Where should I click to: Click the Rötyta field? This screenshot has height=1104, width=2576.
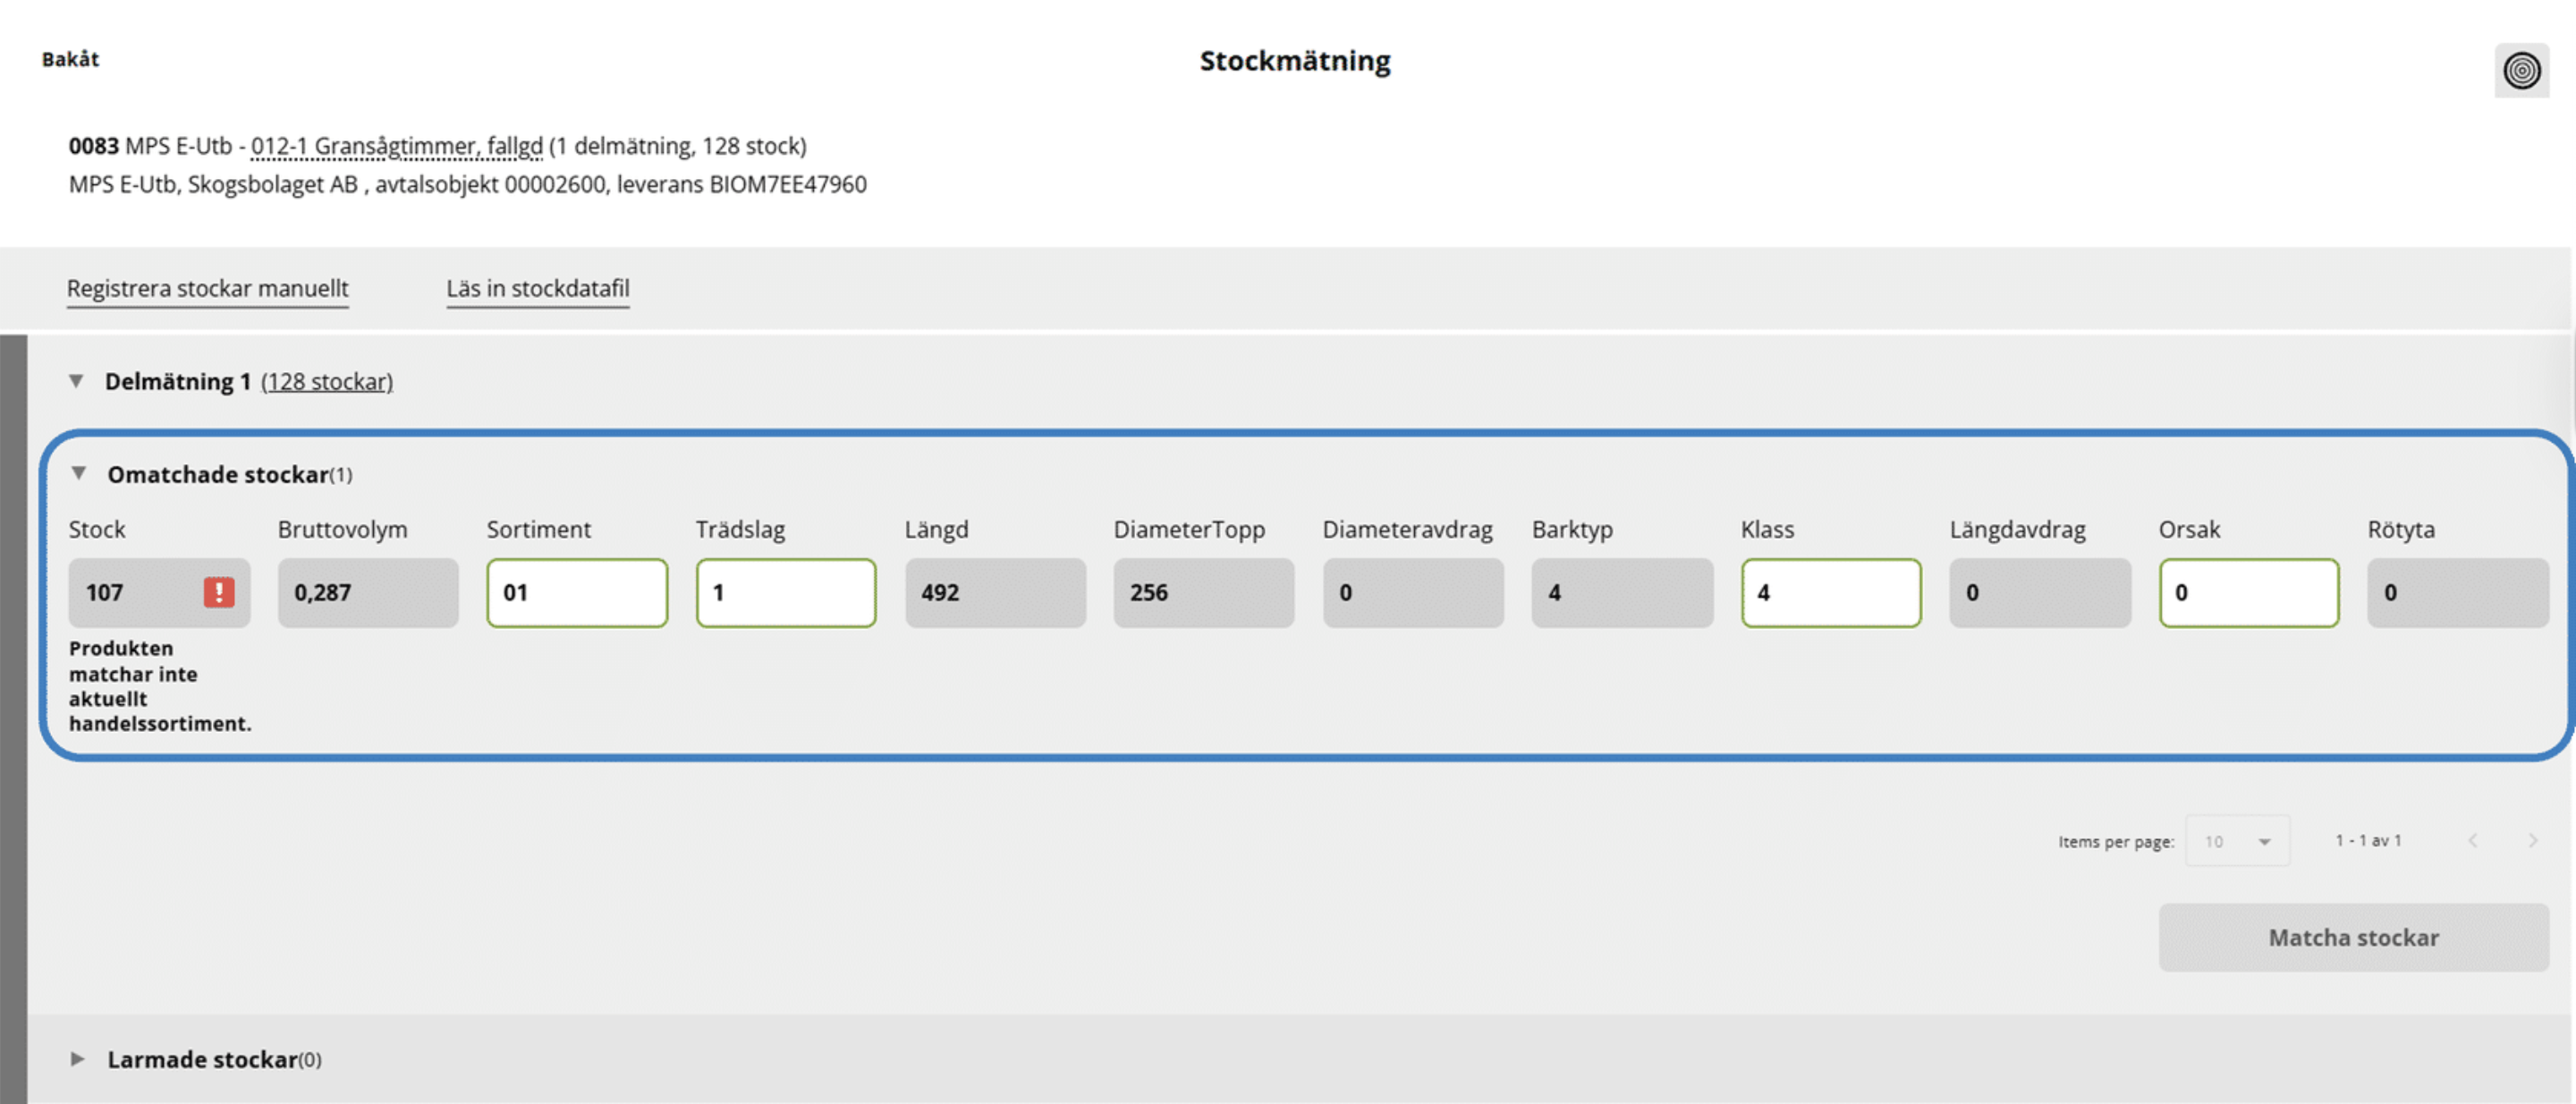pos(2458,593)
